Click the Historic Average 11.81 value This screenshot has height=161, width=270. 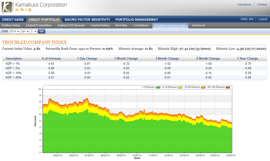(x=148, y=49)
